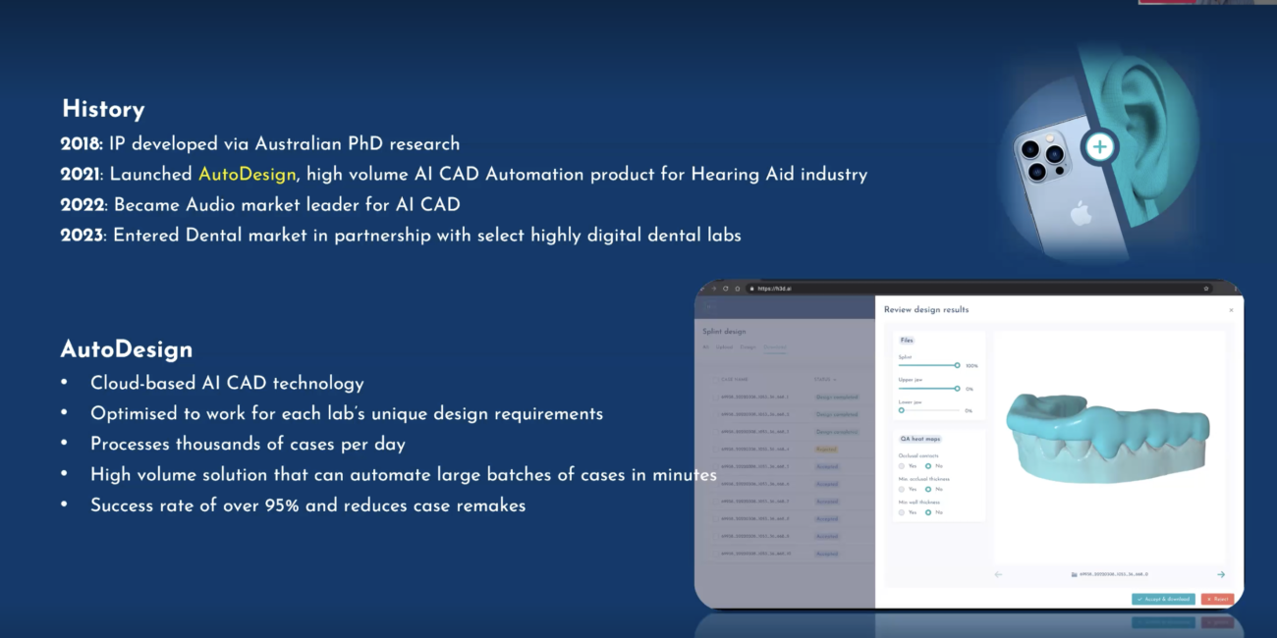Click the browser forward arrow

point(715,289)
